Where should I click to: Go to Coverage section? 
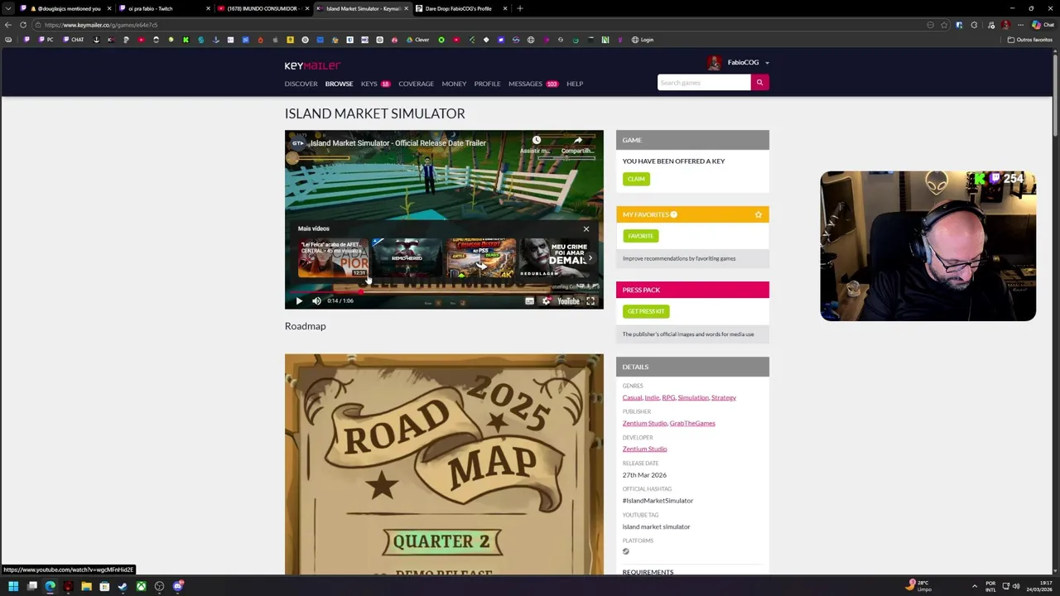click(x=416, y=84)
